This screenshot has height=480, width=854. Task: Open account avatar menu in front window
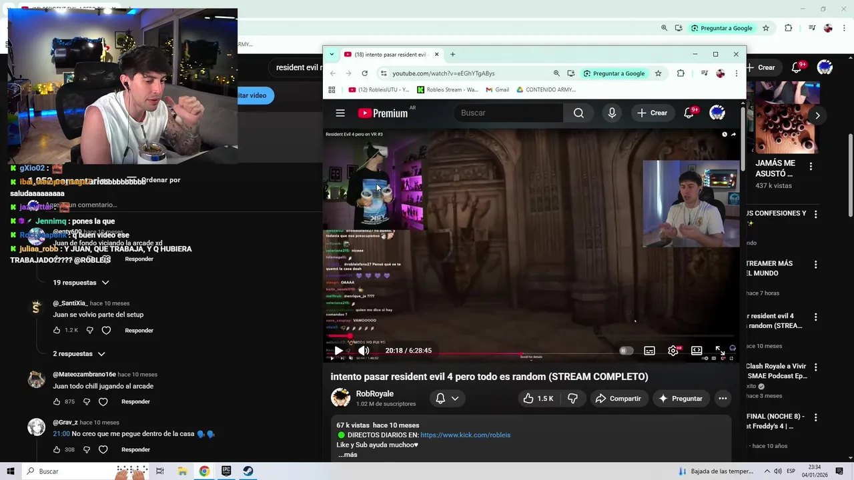(x=717, y=113)
